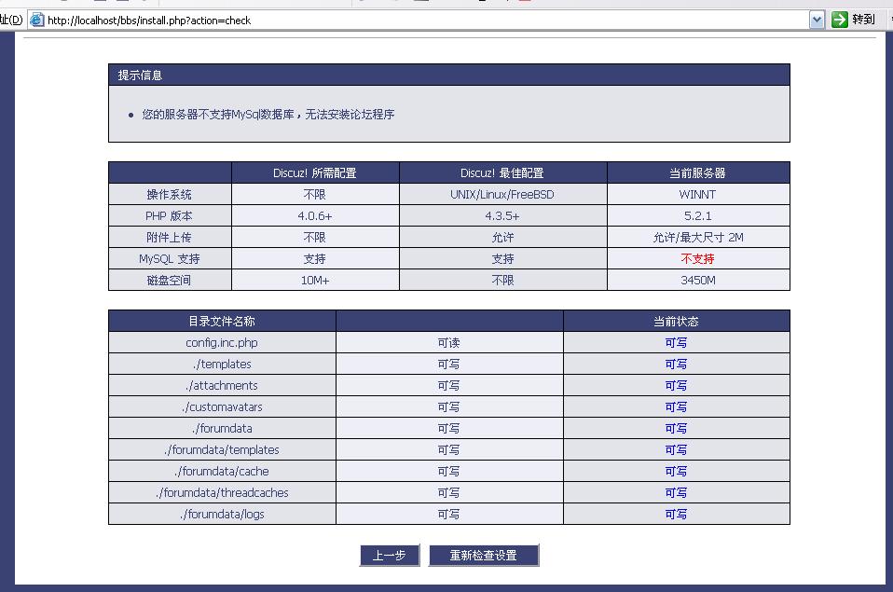Viewport: 893px width, 592px height.
Task: Click the config.inc.php file name
Action: (222, 342)
